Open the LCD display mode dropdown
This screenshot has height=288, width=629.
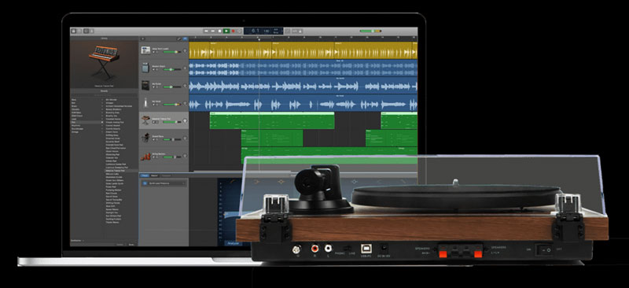[x=281, y=31]
